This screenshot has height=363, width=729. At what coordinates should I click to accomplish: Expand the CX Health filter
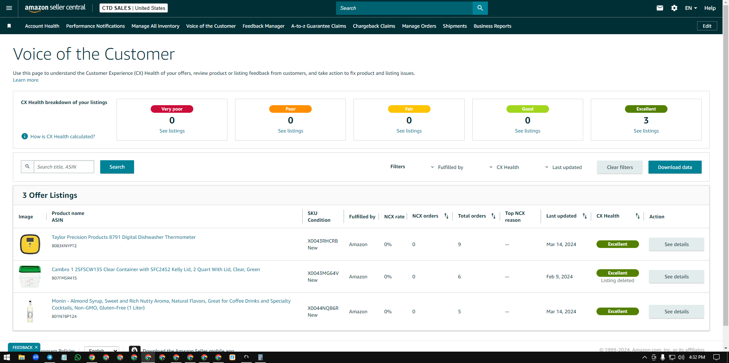click(x=504, y=167)
